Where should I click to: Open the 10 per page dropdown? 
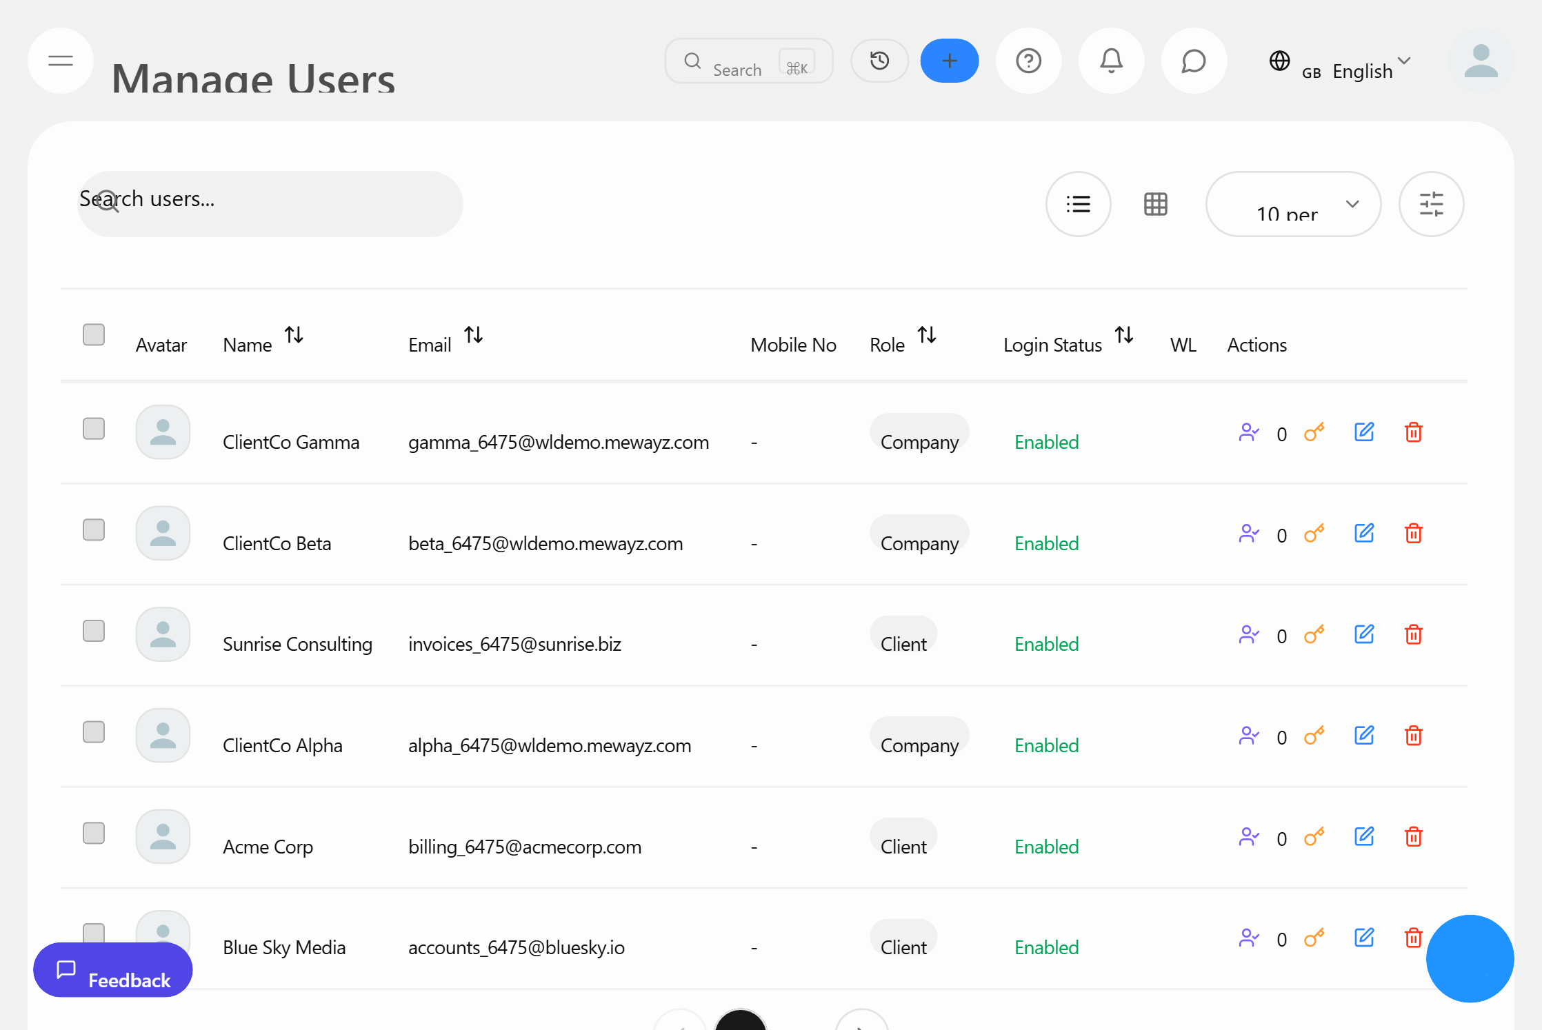pyautogui.click(x=1293, y=204)
